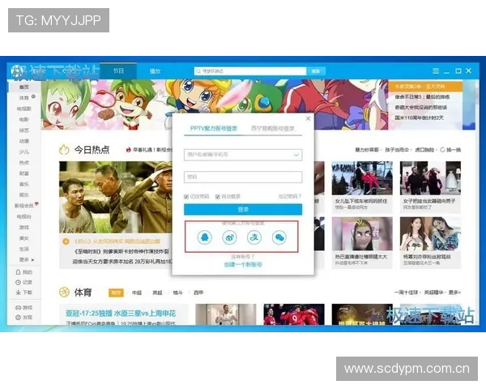Image resolution: width=486 pixels, height=389 pixels.
Task: Click the 密码 password input field
Action: coord(243,177)
